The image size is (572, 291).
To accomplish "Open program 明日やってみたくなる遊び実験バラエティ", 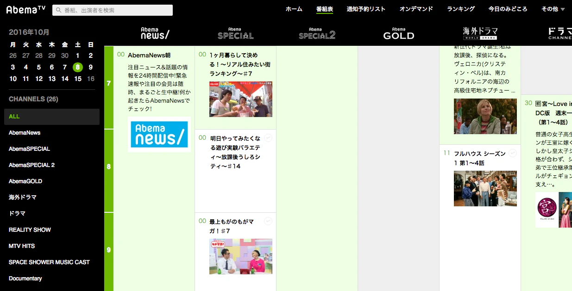I will [x=235, y=152].
